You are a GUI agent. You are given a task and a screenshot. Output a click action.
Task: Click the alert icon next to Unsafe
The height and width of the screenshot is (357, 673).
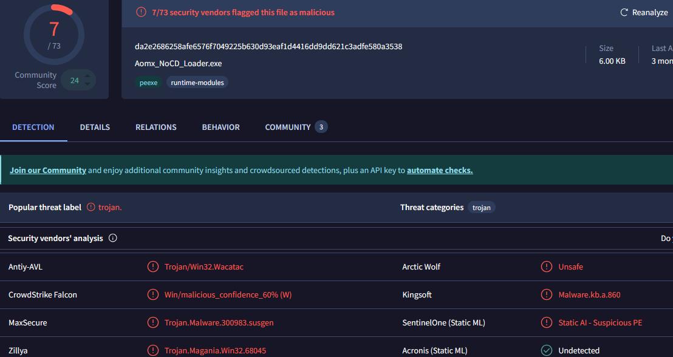(547, 267)
